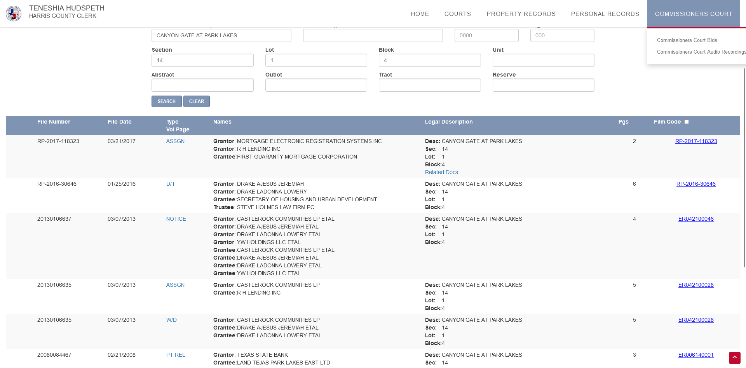Screen dimensions: 746x368
Task: Focus the CANYON GATE AT PARK LAKES field
Action: pos(221,35)
